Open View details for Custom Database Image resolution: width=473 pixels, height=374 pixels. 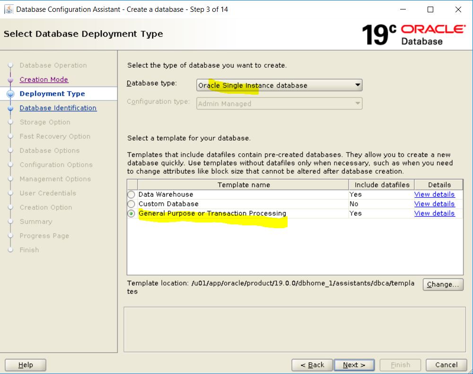pos(434,204)
